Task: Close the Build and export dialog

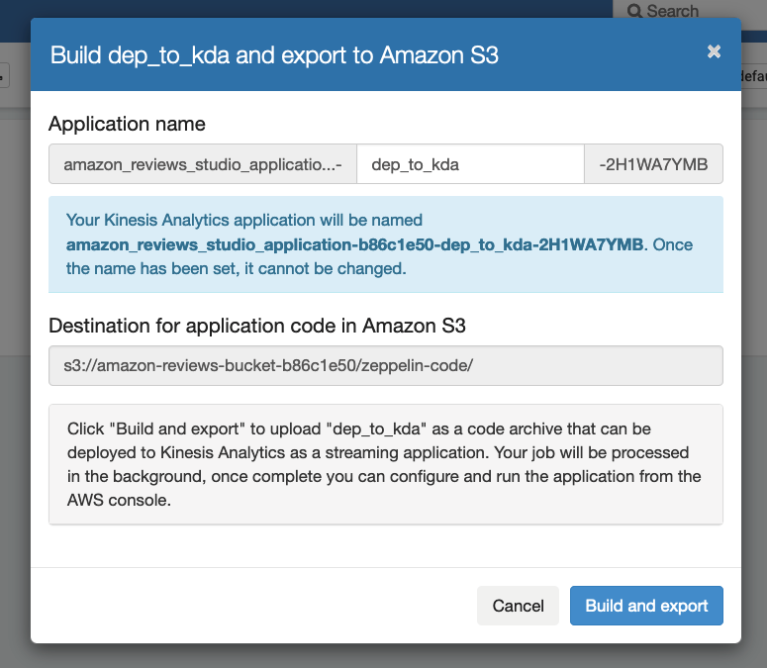Action: pos(714,52)
